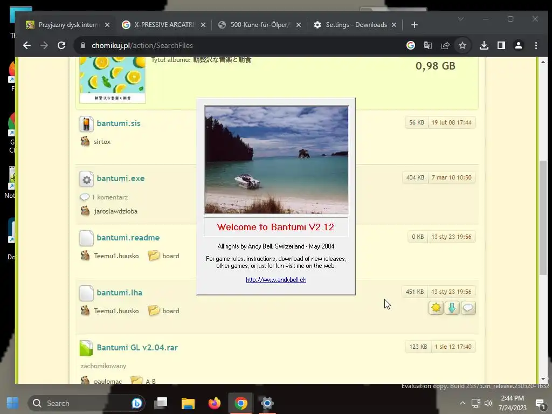
Task: Click the comment bubble button for bantumi.lha
Action: (x=468, y=308)
